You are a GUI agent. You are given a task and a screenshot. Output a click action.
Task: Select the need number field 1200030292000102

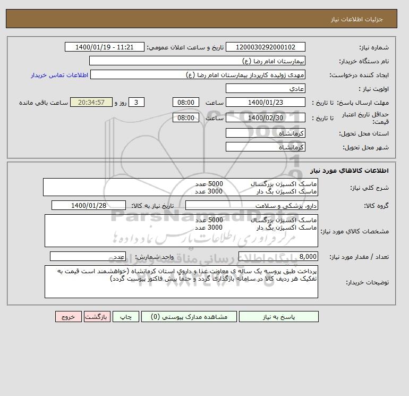pos(265,47)
